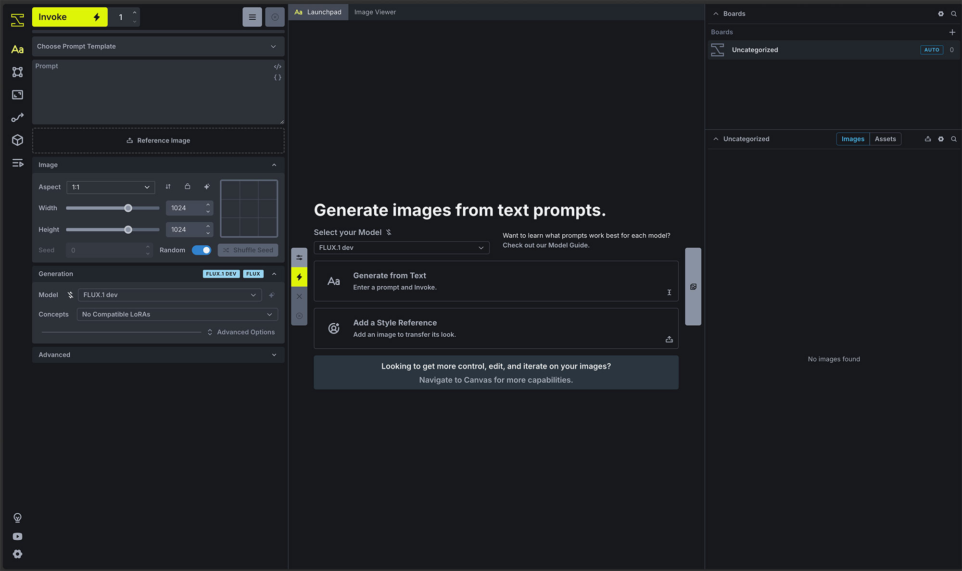Click the sparkle icon next to the Model dropdown
This screenshot has width=962, height=571.
coord(272,295)
